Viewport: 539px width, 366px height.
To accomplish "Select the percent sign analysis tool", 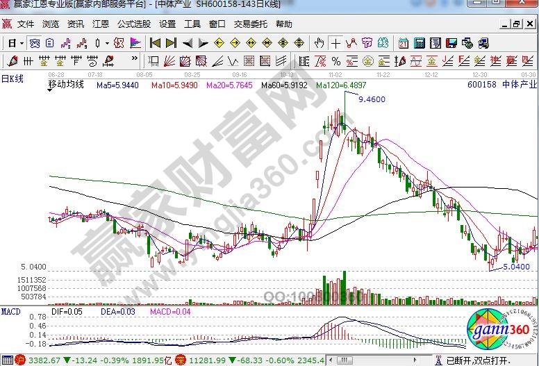I will tap(335, 60).
